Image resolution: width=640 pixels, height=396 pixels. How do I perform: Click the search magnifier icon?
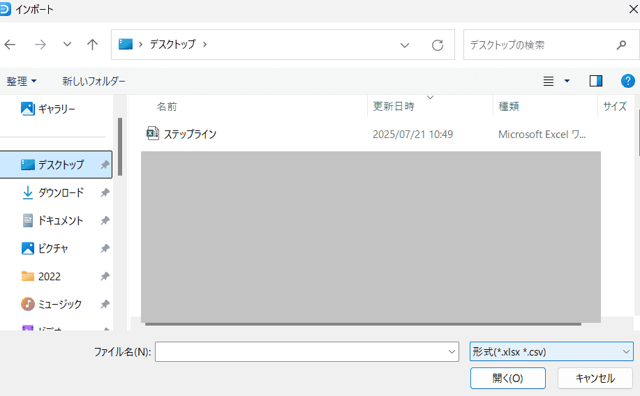click(621, 45)
